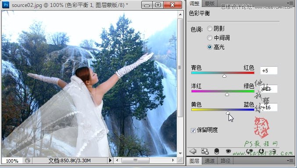Click the 黄色 label
The image size is (297, 168).
coord(196,104)
